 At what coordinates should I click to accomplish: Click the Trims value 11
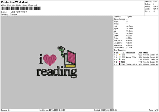click(x=127, y=24)
